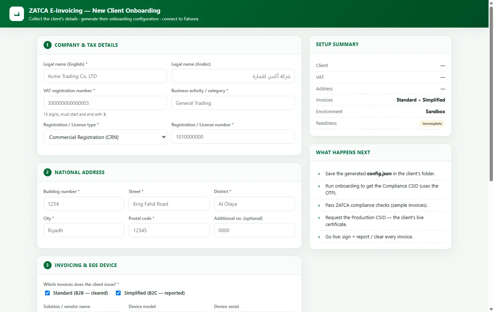Focus the Registration / License number field
Screen dimensions: 494x312
[233, 137]
